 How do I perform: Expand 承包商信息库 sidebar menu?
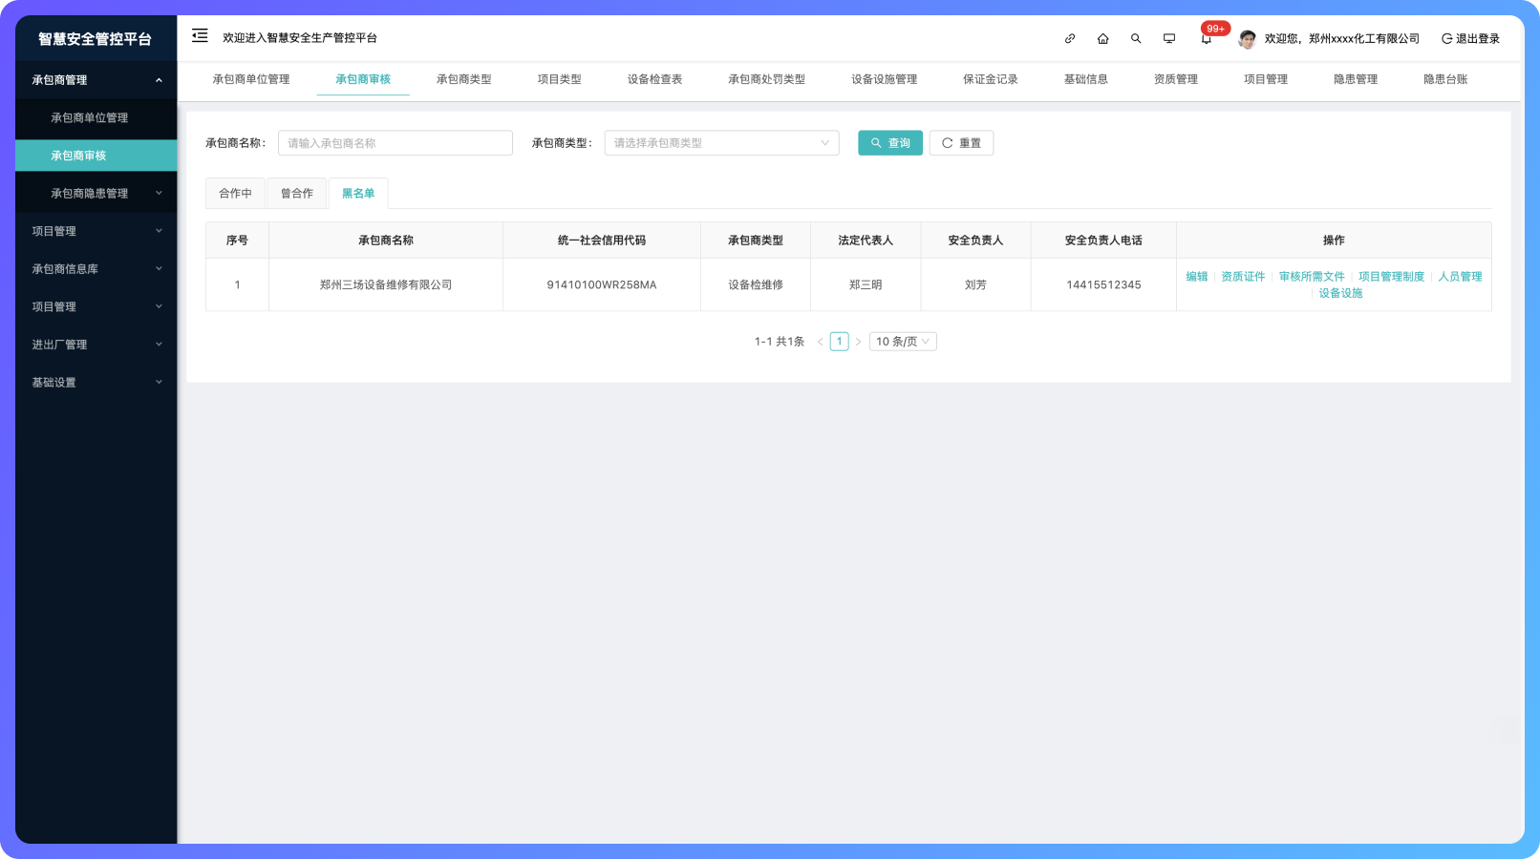pyautogui.click(x=96, y=269)
